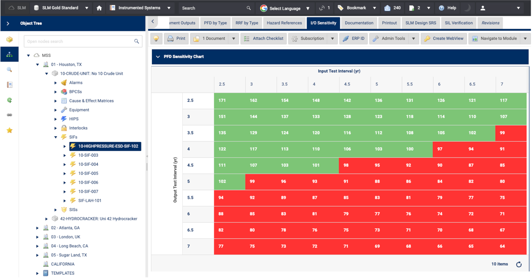Click the link chain sidebar icon
The image size is (532, 278).
click(9, 115)
